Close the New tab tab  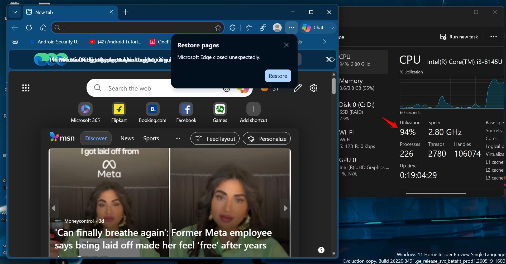pyautogui.click(x=111, y=12)
